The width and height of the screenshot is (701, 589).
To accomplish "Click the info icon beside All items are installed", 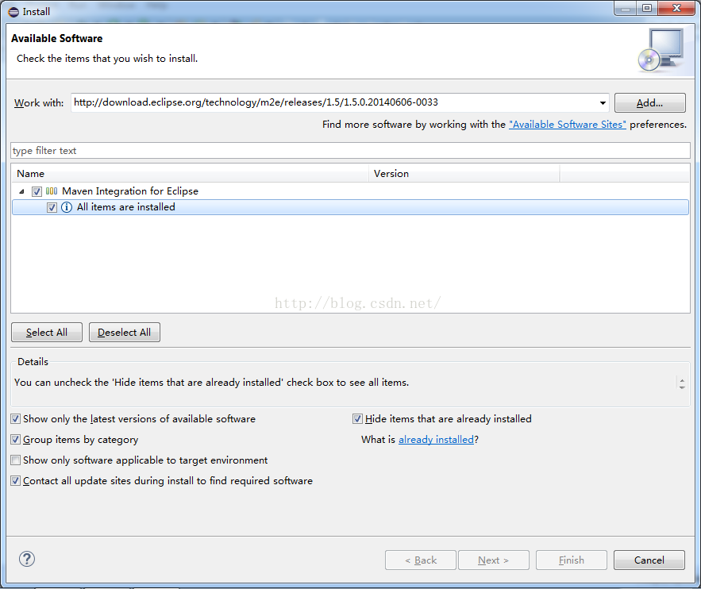I will (x=66, y=207).
